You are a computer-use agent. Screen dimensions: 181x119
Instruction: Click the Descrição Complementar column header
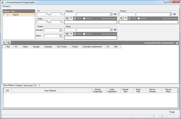pos(94,46)
